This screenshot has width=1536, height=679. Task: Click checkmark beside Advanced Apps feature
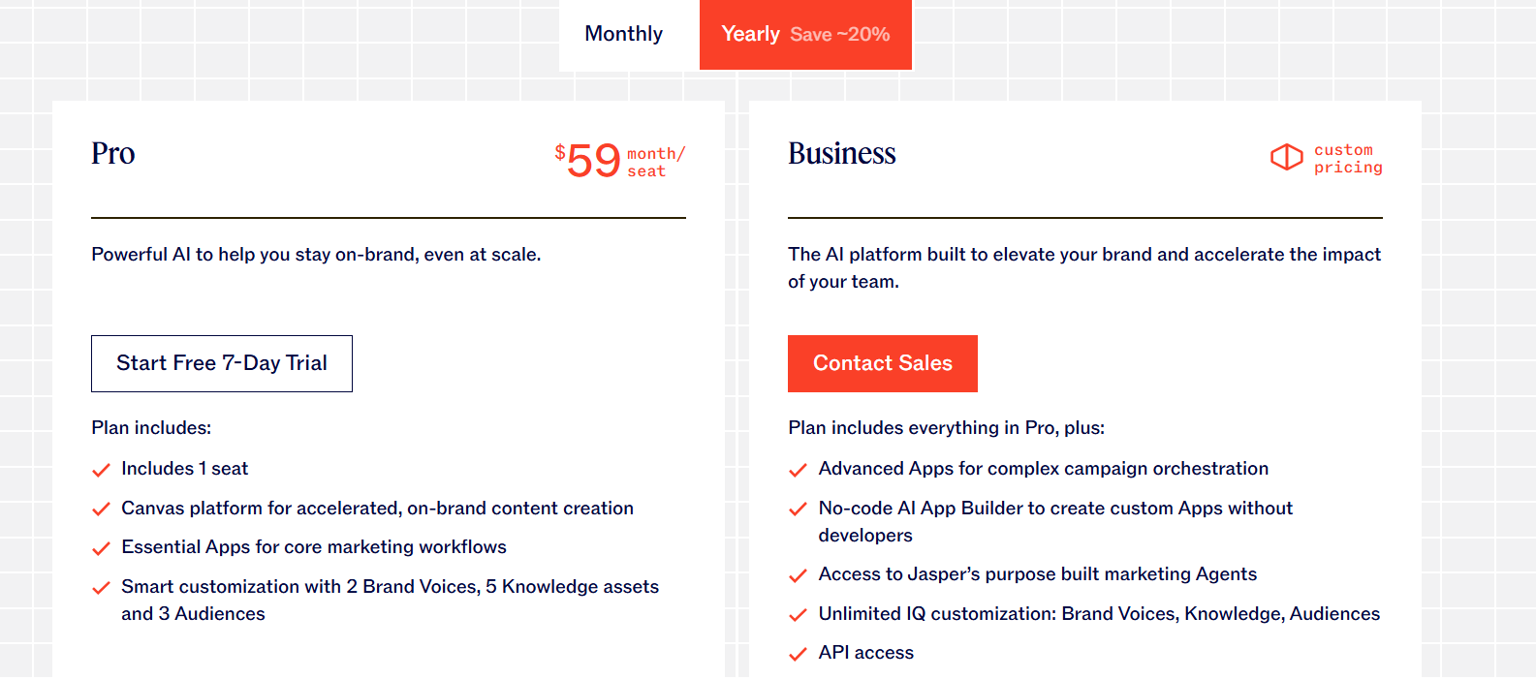pos(798,471)
